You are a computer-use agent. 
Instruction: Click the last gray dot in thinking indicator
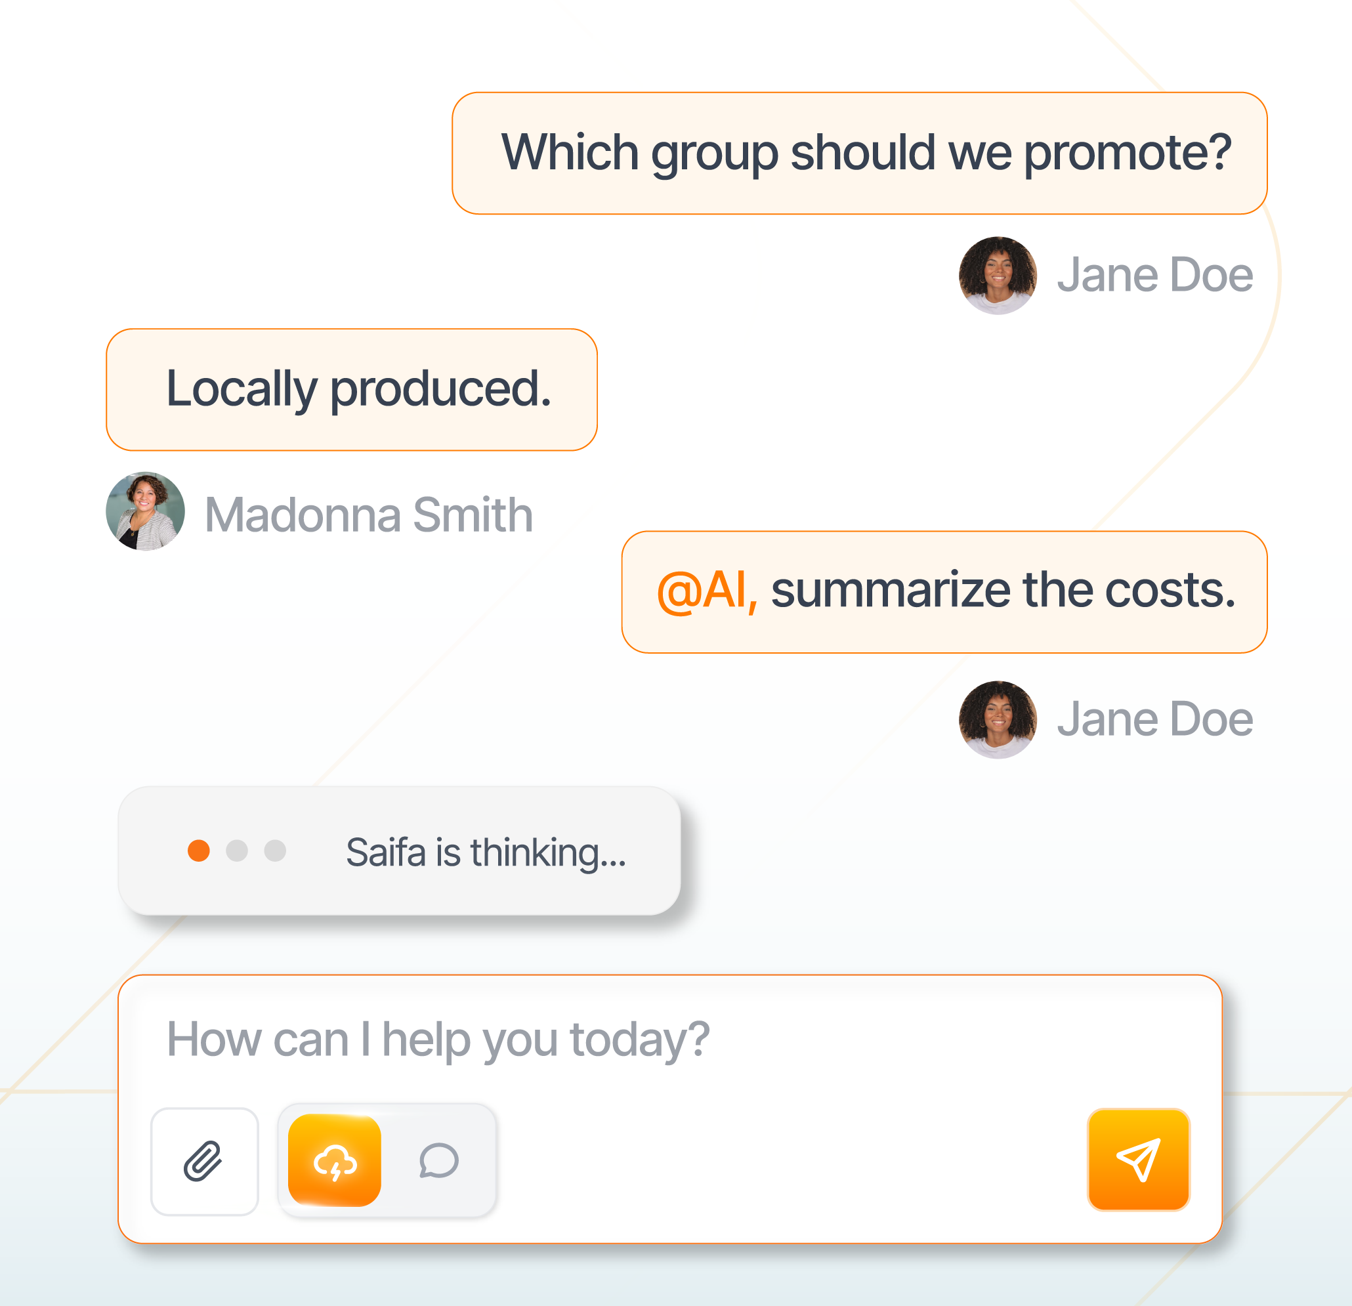pos(275,851)
